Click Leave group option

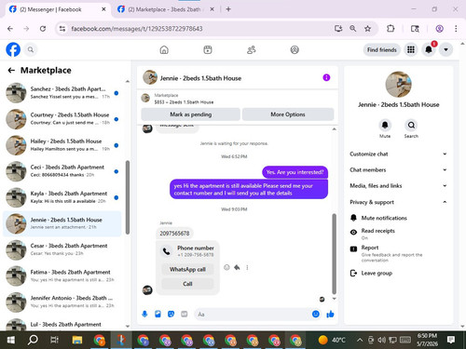[x=398, y=273]
